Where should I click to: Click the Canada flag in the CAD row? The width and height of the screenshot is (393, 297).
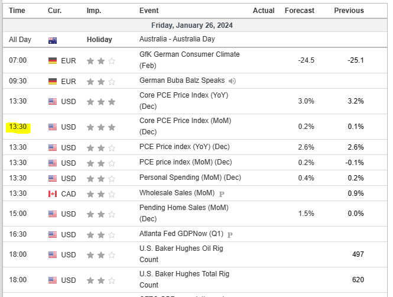pos(53,193)
